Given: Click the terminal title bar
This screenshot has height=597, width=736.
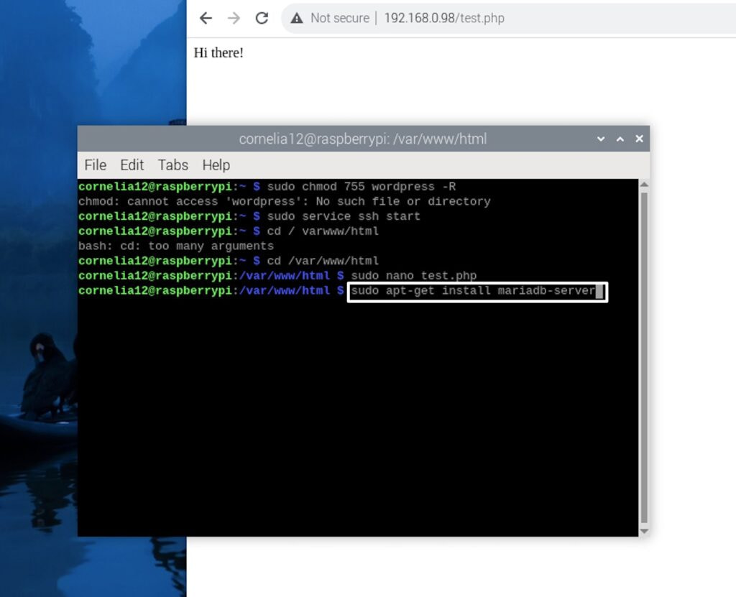Looking at the screenshot, I should (359, 139).
